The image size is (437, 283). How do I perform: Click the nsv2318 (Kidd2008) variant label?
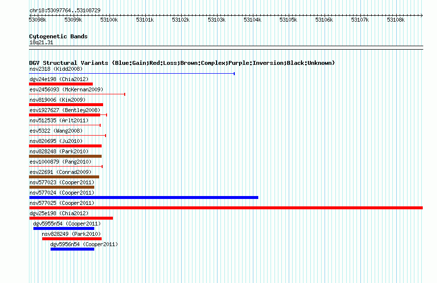(x=56, y=69)
